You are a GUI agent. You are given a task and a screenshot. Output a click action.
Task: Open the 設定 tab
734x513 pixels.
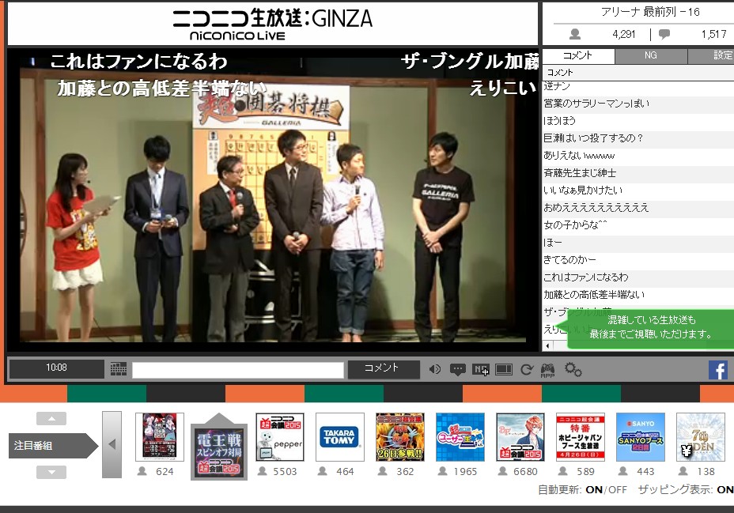coord(710,55)
